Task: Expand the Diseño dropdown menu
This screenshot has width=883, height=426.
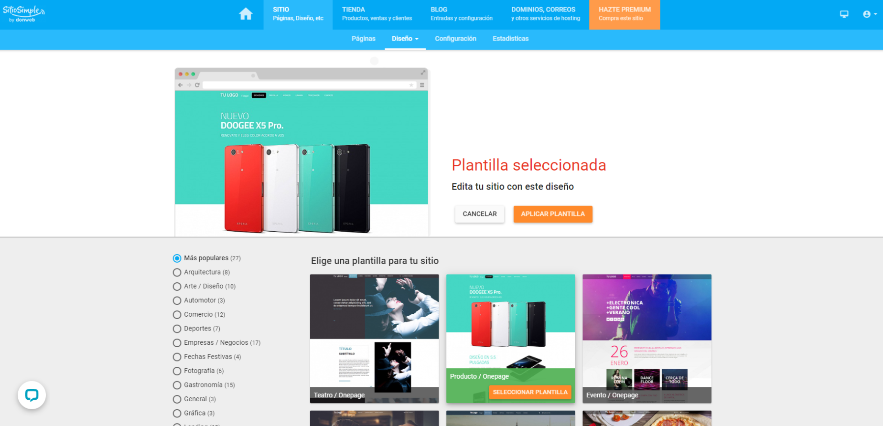Action: tap(405, 39)
